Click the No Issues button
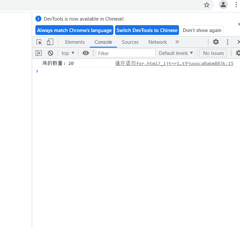This screenshot has height=228, width=240. point(213,53)
